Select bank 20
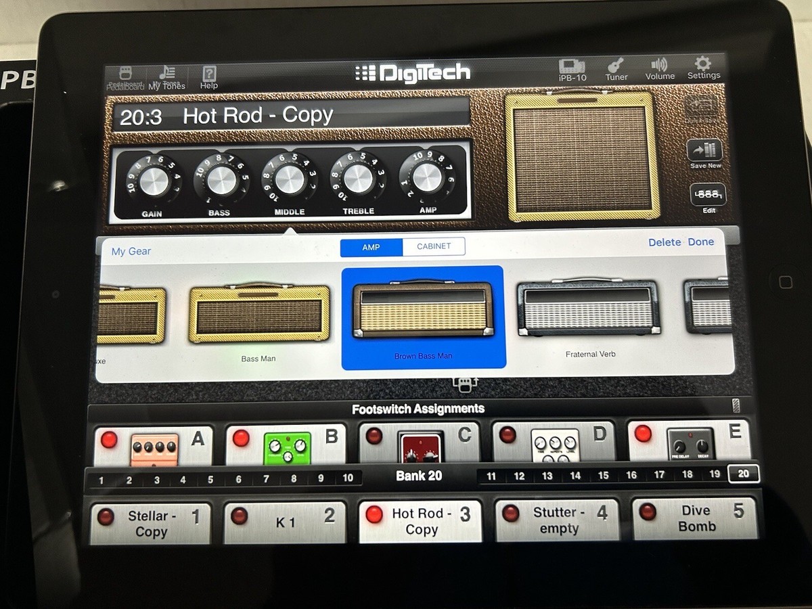The image size is (812, 609). (x=744, y=474)
